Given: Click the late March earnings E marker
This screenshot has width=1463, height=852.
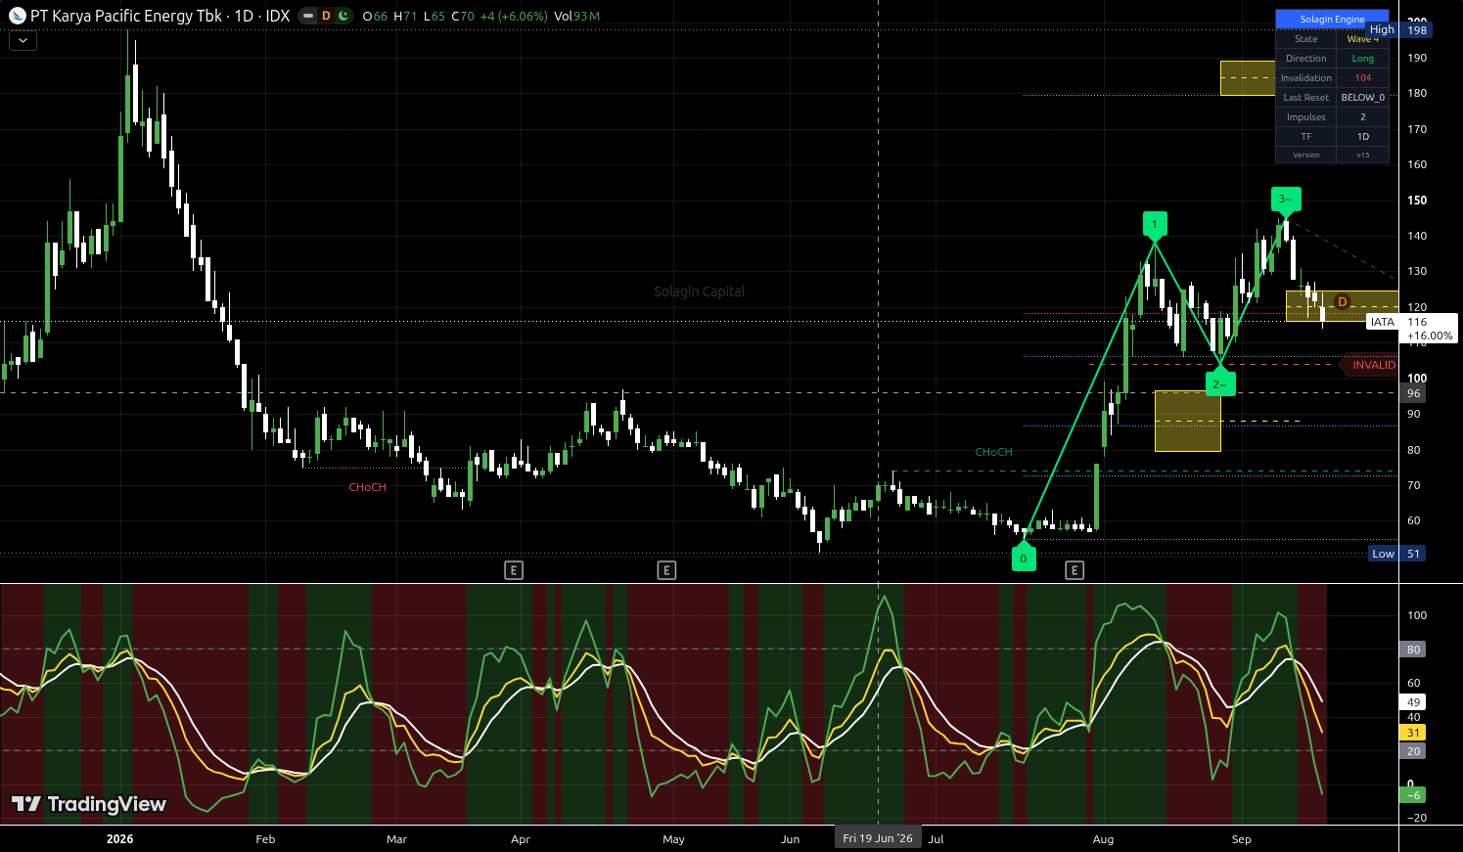Looking at the screenshot, I should (514, 570).
